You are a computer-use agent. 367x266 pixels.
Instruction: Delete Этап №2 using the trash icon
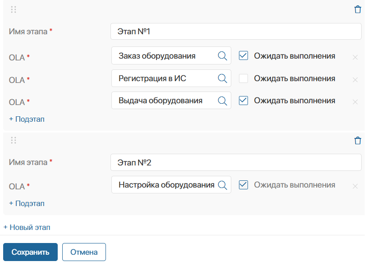[358, 141]
